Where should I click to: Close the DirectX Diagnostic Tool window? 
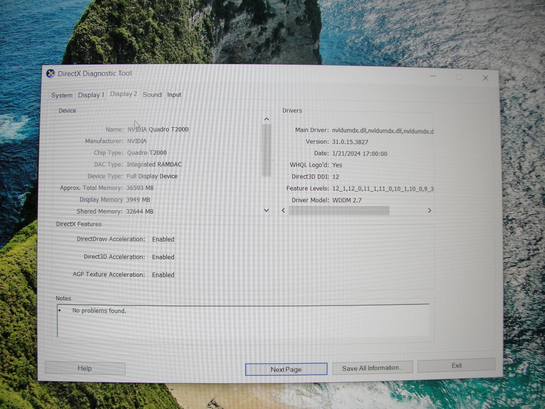pyautogui.click(x=485, y=78)
